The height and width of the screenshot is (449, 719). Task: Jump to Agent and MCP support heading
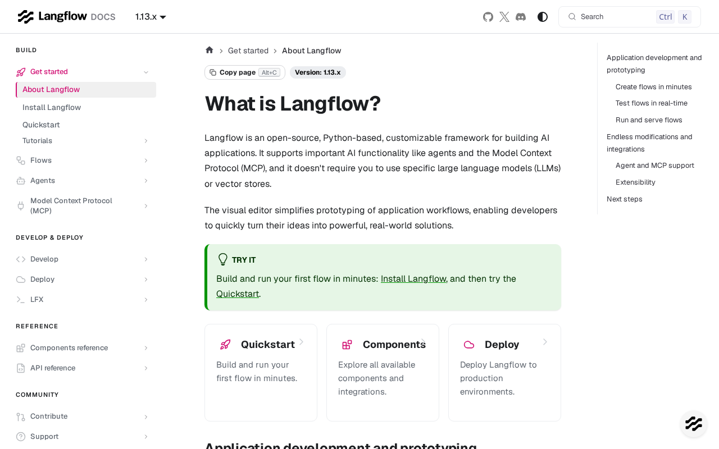click(655, 166)
